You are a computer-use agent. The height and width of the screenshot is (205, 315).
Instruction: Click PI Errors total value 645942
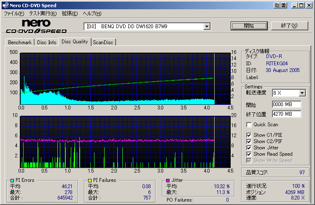coord(65,198)
